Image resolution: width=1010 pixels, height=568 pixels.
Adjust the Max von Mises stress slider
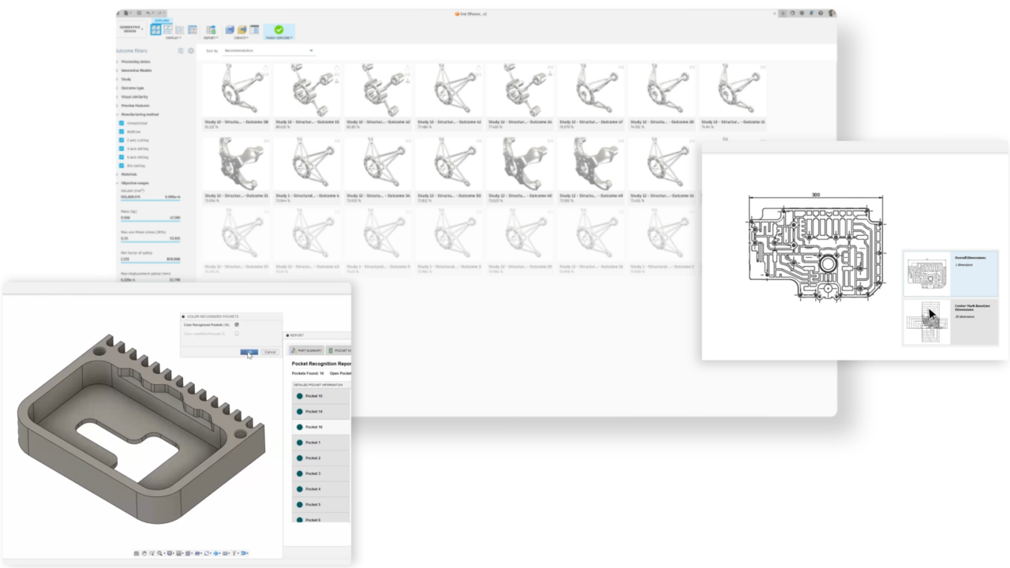[151, 241]
